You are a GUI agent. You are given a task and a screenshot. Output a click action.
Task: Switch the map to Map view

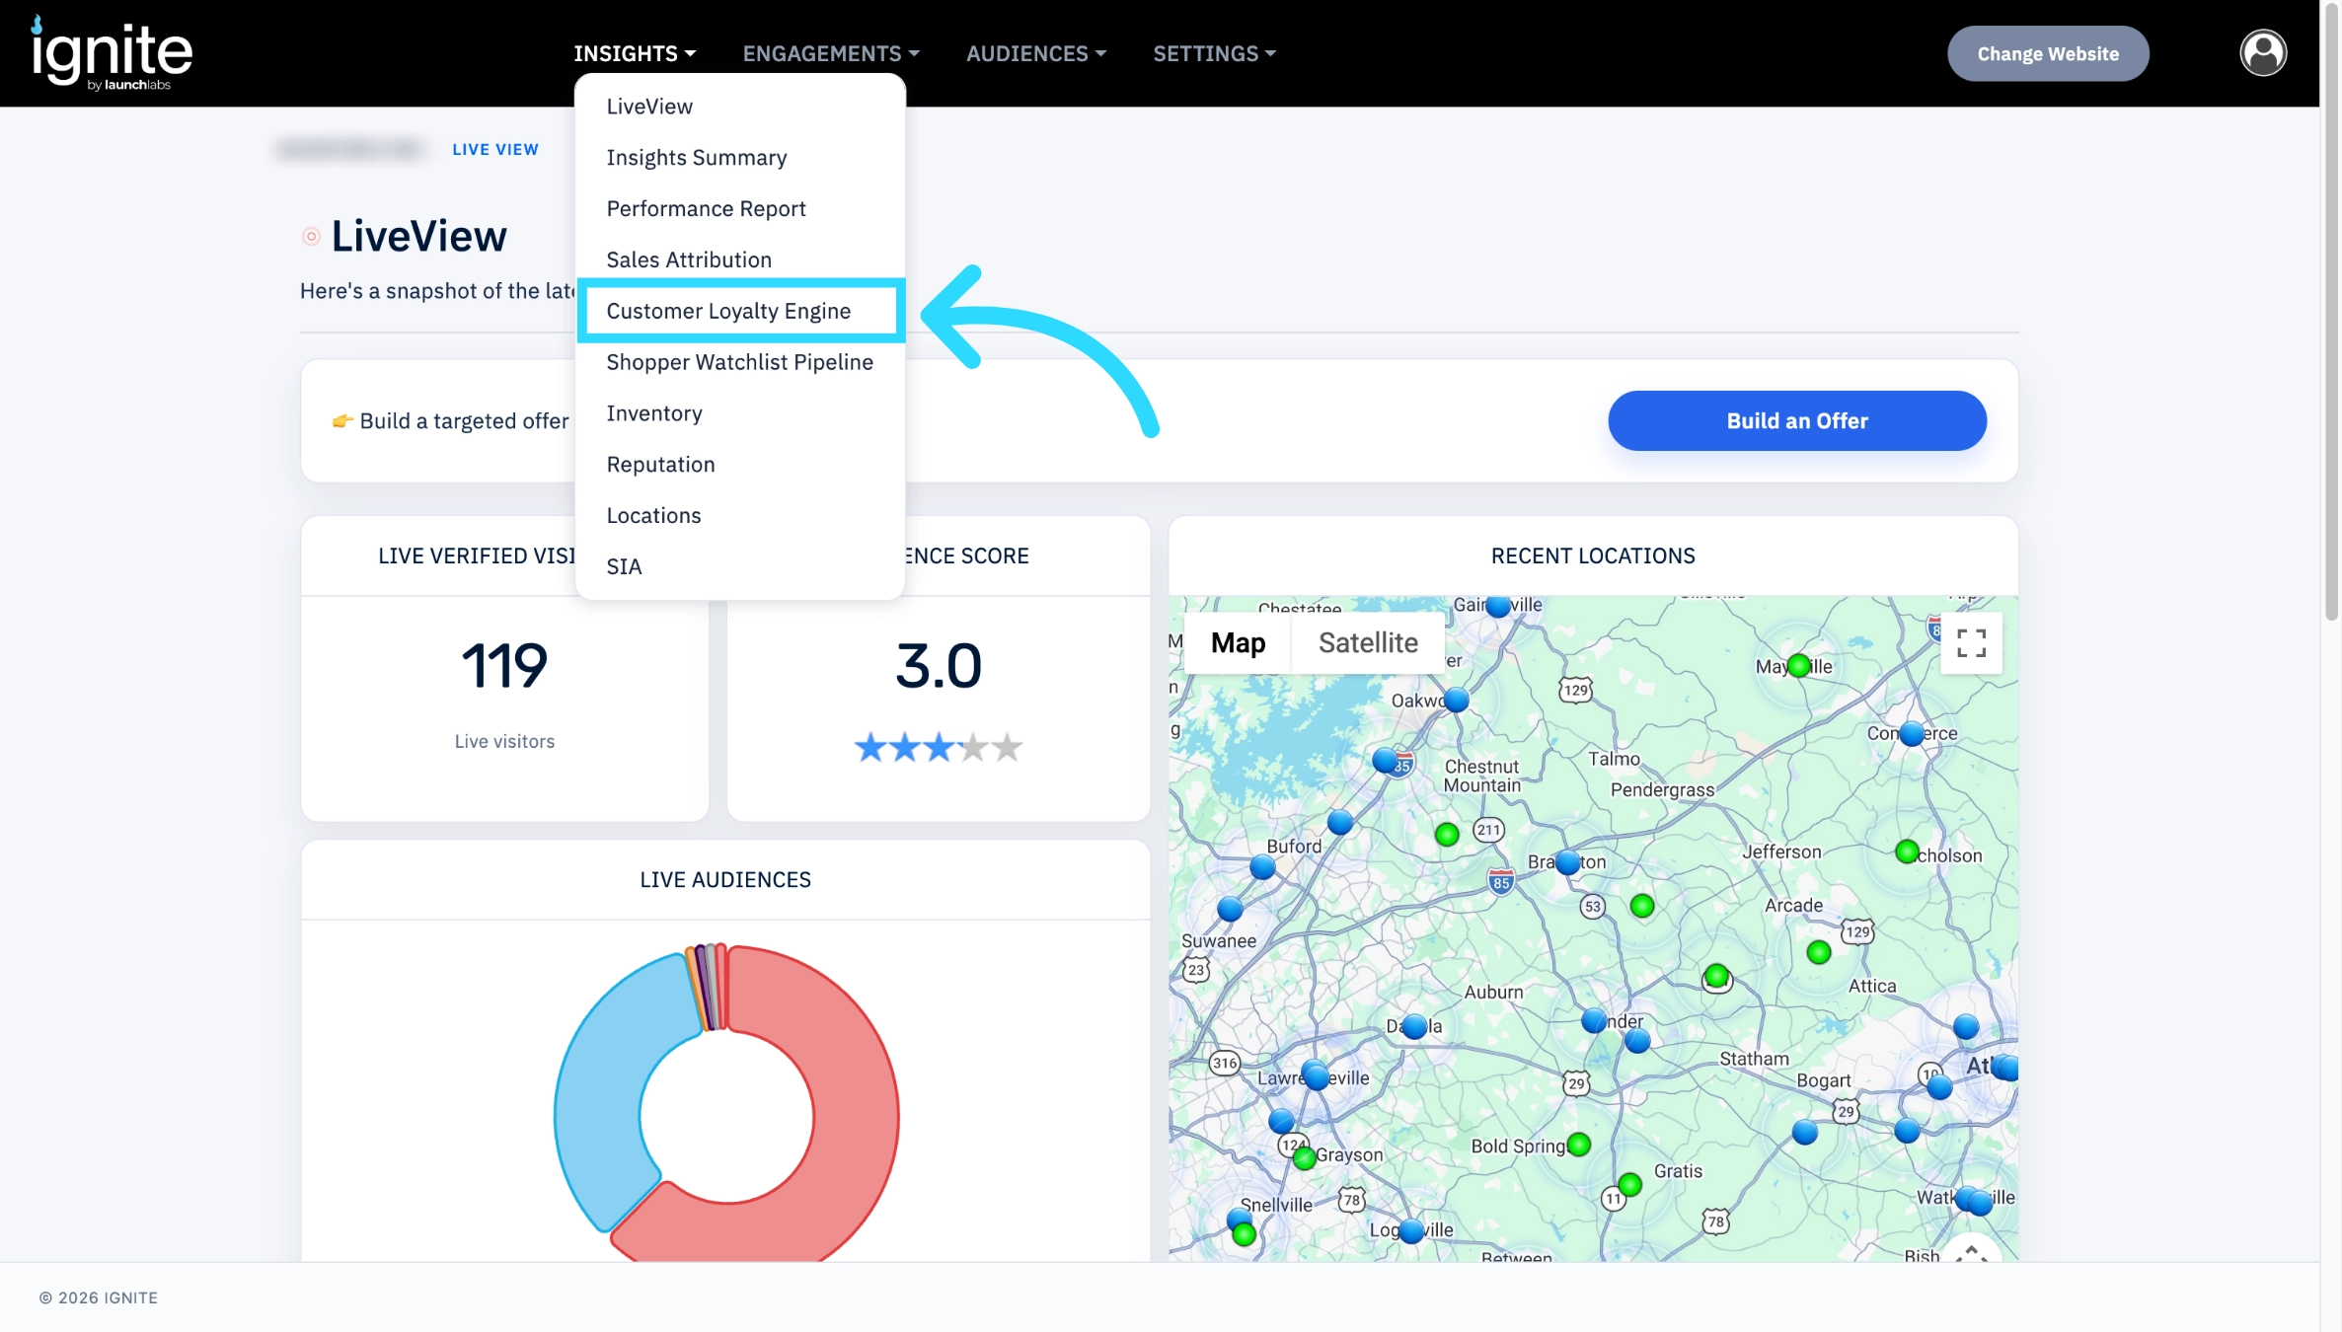coord(1238,643)
